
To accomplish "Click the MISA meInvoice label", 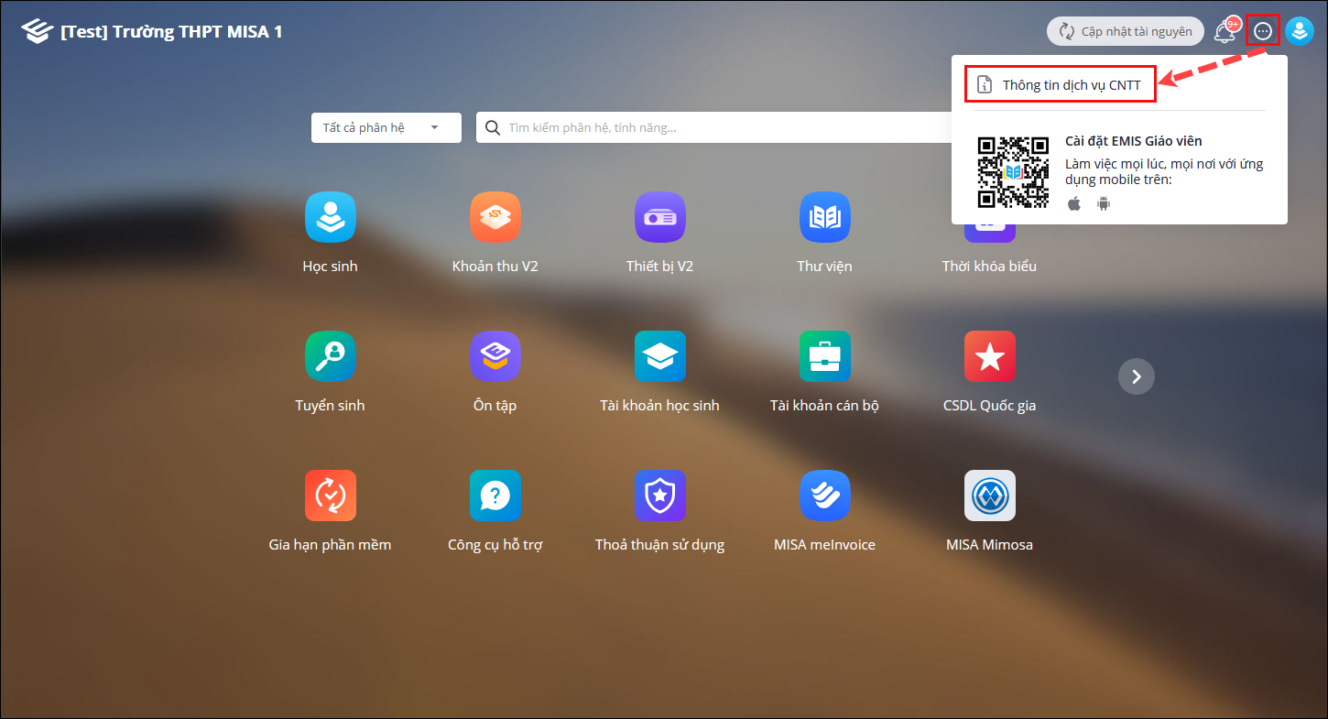I will [x=824, y=545].
